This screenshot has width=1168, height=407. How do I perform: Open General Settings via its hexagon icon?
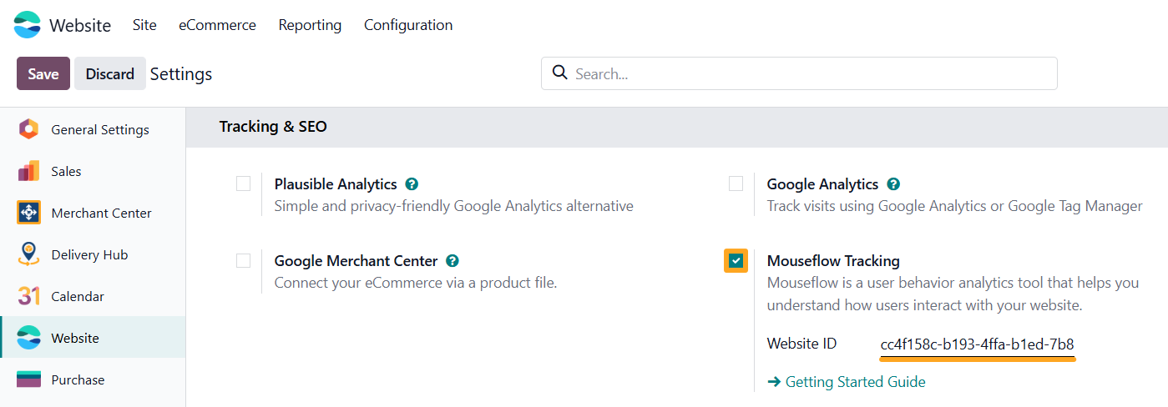pos(28,129)
